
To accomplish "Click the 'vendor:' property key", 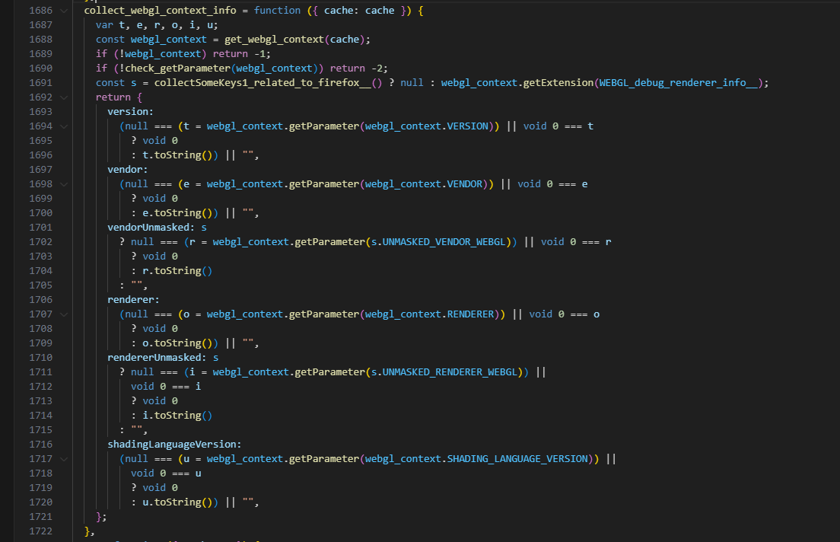I will (x=128, y=170).
